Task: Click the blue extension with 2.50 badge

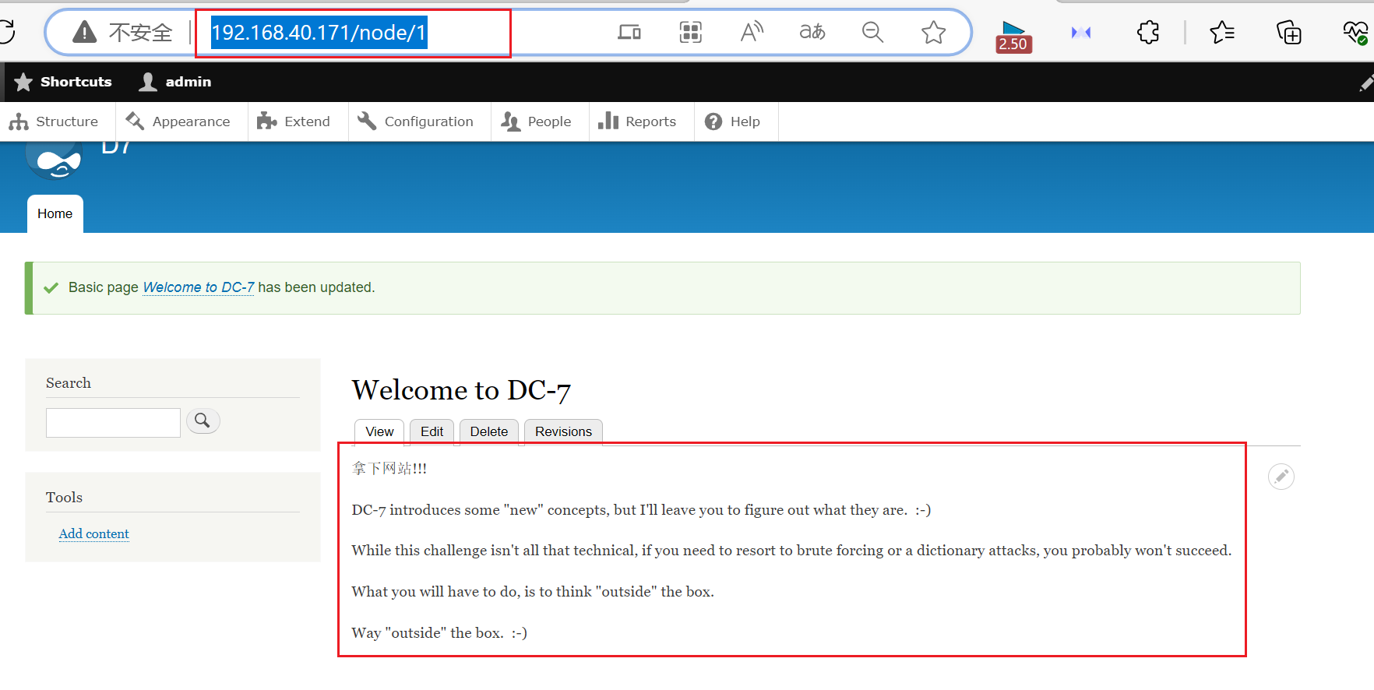Action: [1013, 36]
